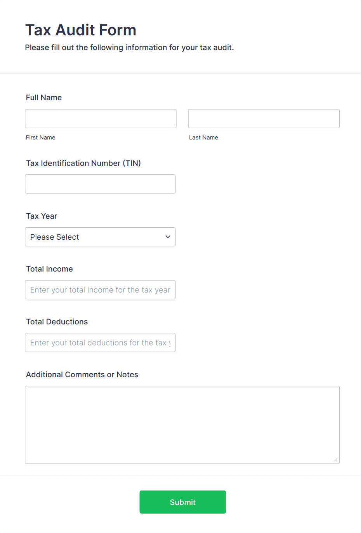Click the Additional Comments or Notes label

point(82,374)
